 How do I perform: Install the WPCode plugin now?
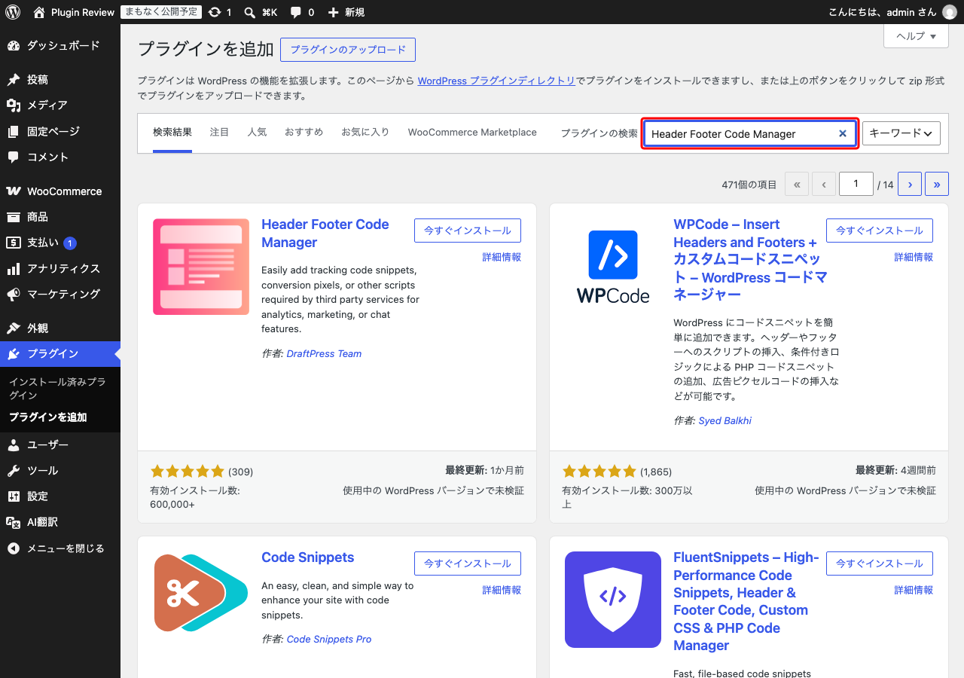click(x=880, y=231)
